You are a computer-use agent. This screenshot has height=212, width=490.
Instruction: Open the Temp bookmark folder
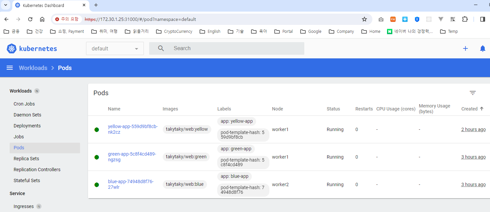[449, 32]
